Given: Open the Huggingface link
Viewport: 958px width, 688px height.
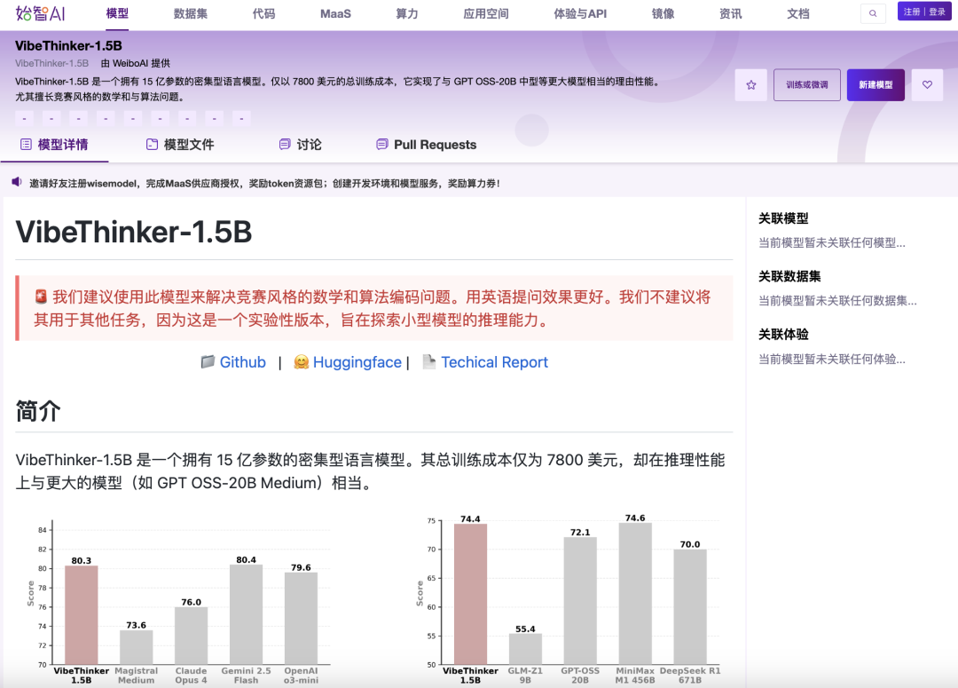Looking at the screenshot, I should (x=357, y=362).
